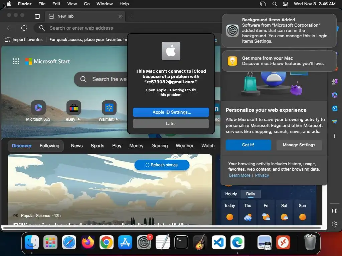Switch weather to Daily view

250,194
